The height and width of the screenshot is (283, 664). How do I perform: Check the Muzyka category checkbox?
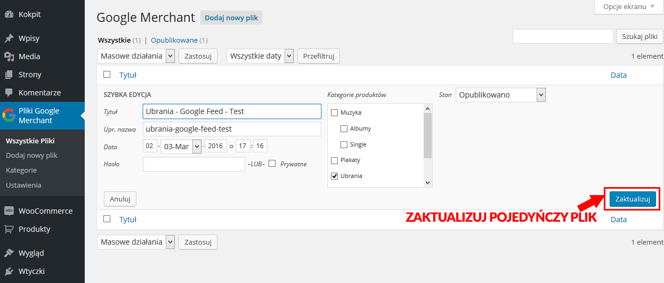[335, 113]
